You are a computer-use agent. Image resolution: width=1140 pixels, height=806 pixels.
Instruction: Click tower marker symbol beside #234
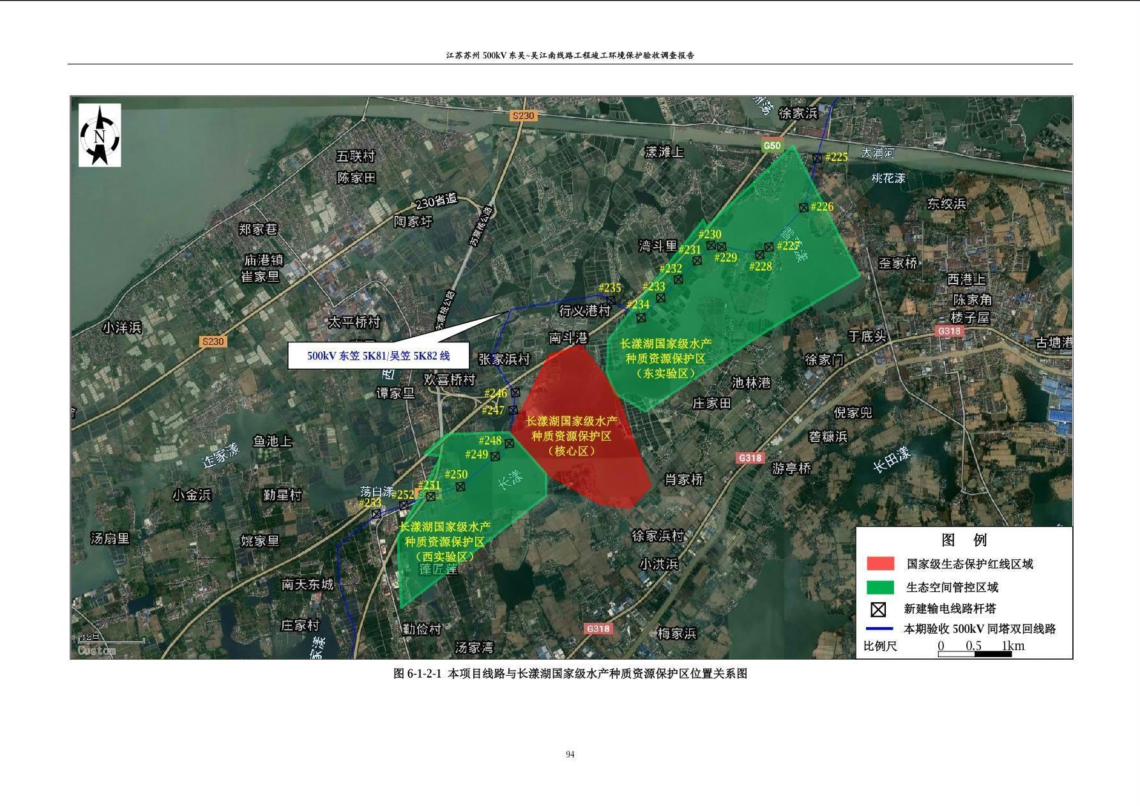(641, 317)
